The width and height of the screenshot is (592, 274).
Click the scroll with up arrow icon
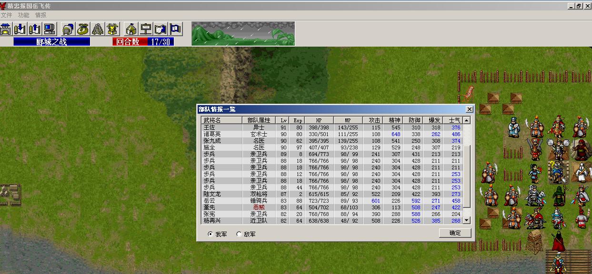(34, 29)
